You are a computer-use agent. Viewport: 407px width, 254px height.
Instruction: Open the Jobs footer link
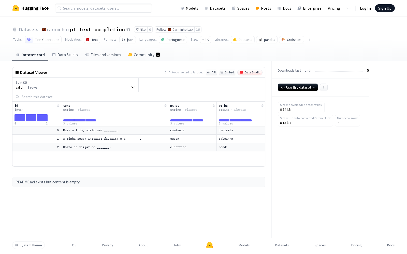(x=177, y=245)
